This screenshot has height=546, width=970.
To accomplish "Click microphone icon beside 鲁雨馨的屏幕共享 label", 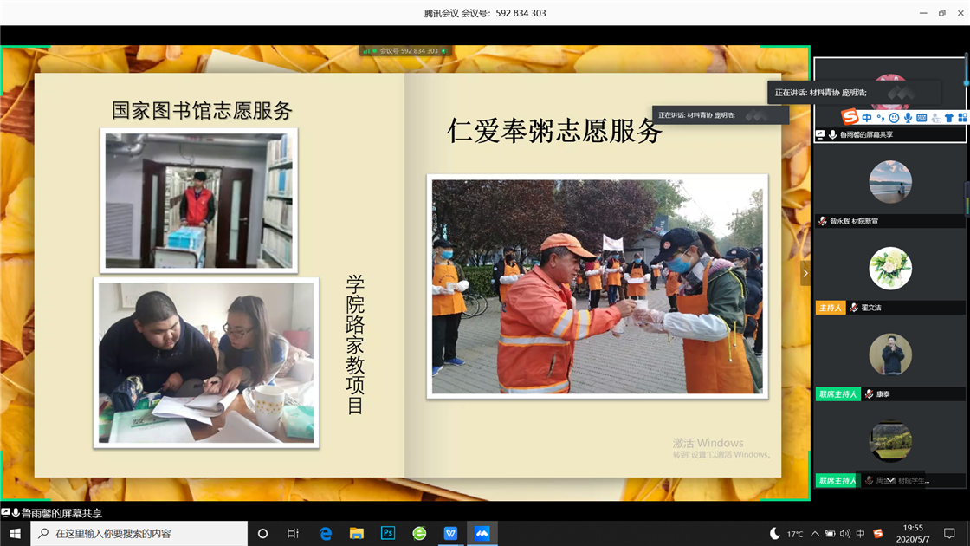I will (832, 134).
